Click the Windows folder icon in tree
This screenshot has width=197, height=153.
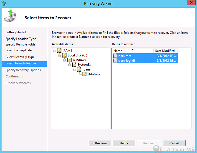[69, 60]
